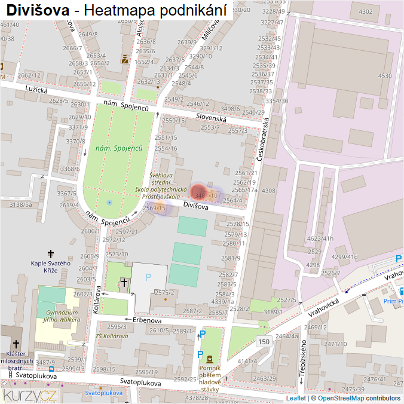
Task: Click the small cross icon near 4141/4
Action: pyautogui.click(x=227, y=378)
